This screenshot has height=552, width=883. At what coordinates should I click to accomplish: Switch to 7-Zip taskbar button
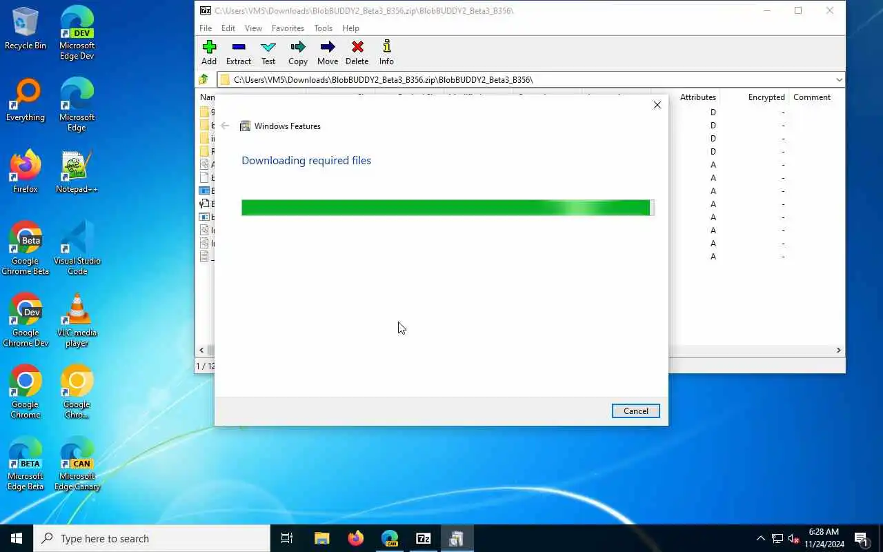423,538
